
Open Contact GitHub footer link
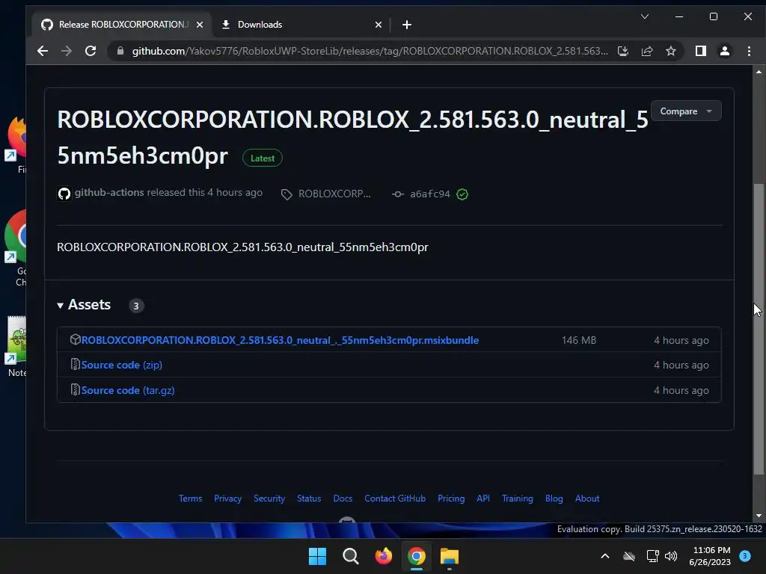[395, 499]
